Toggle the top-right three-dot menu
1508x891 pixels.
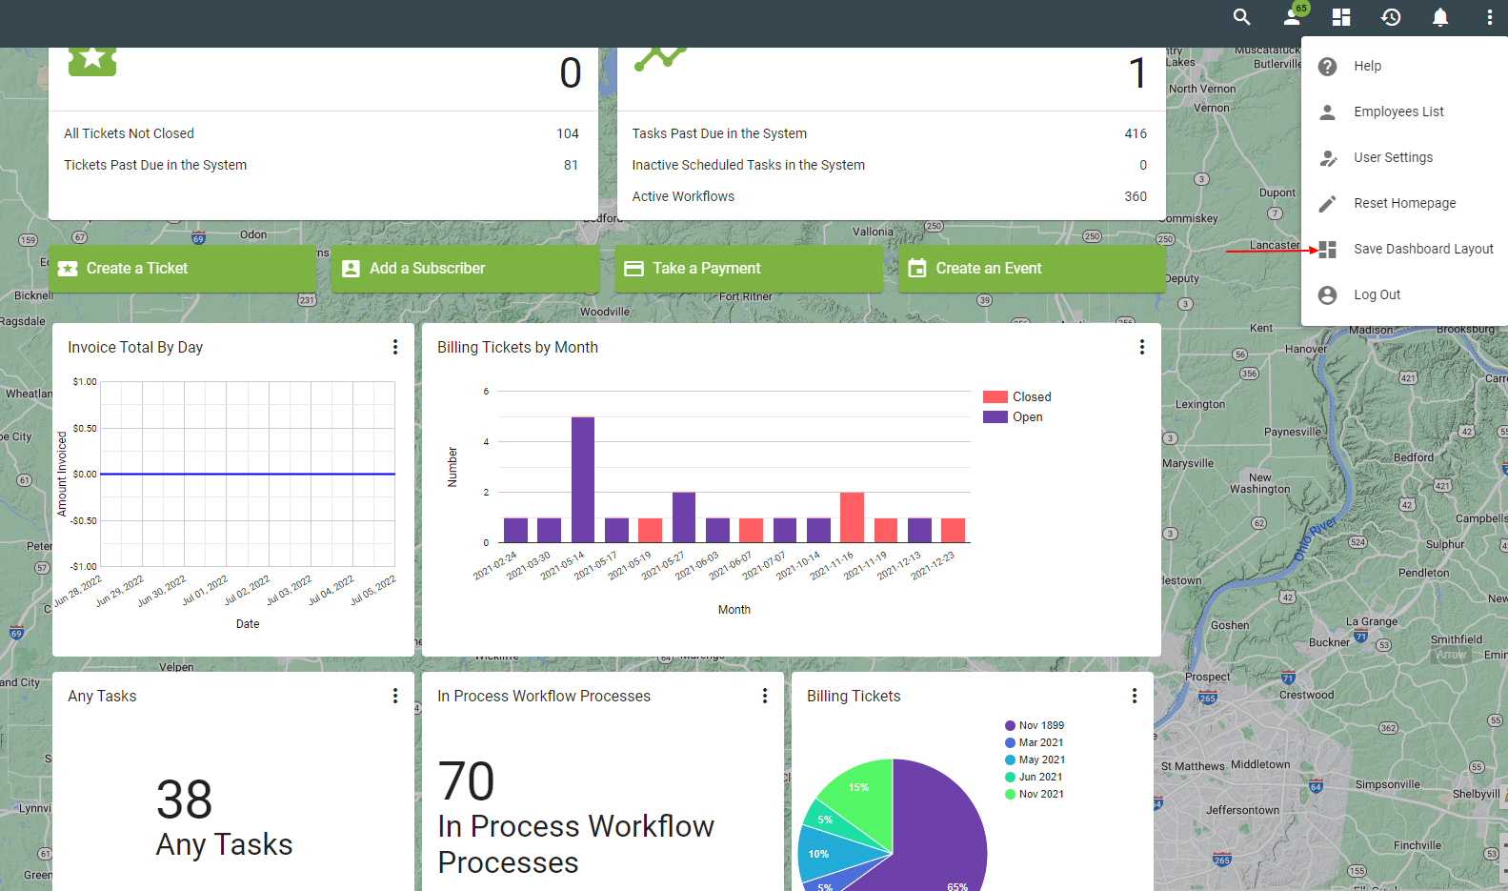pos(1489,17)
